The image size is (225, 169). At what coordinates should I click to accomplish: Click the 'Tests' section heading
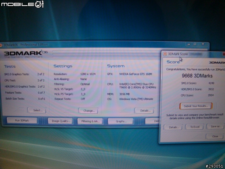(x=10, y=67)
